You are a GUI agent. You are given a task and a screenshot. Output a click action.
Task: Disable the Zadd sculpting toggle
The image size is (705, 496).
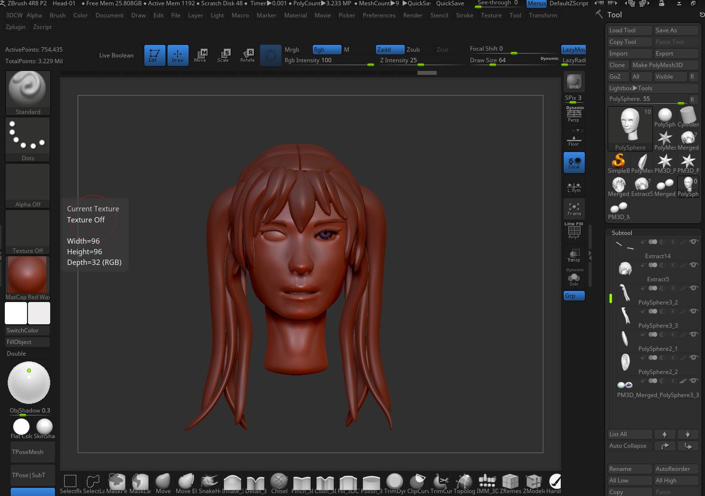point(389,49)
